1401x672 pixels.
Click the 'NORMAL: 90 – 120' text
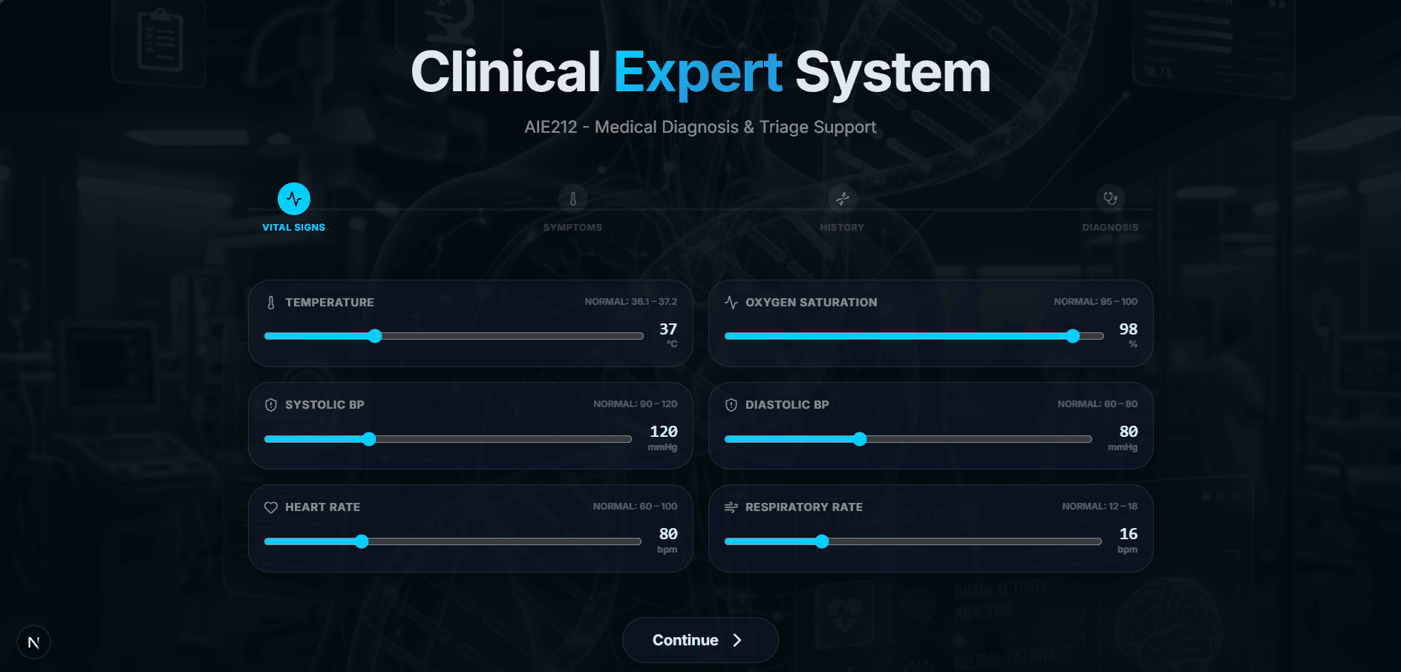(x=636, y=404)
